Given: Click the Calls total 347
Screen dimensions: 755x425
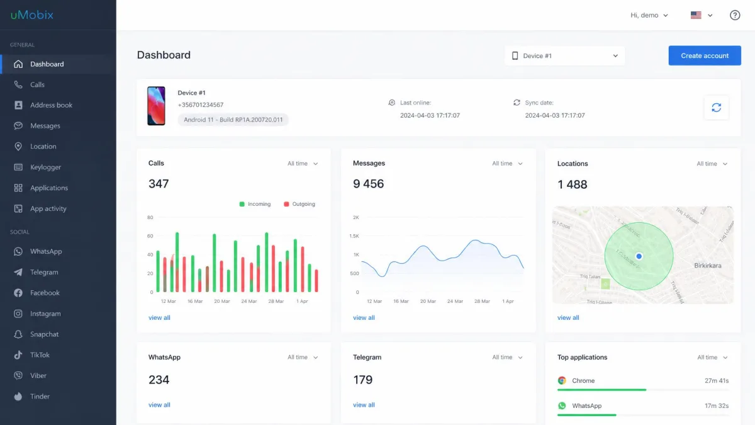Looking at the screenshot, I should pyautogui.click(x=159, y=184).
